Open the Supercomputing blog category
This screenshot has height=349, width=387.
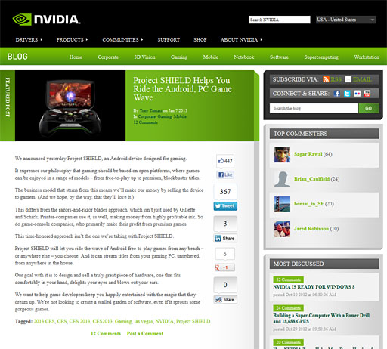(x=321, y=57)
